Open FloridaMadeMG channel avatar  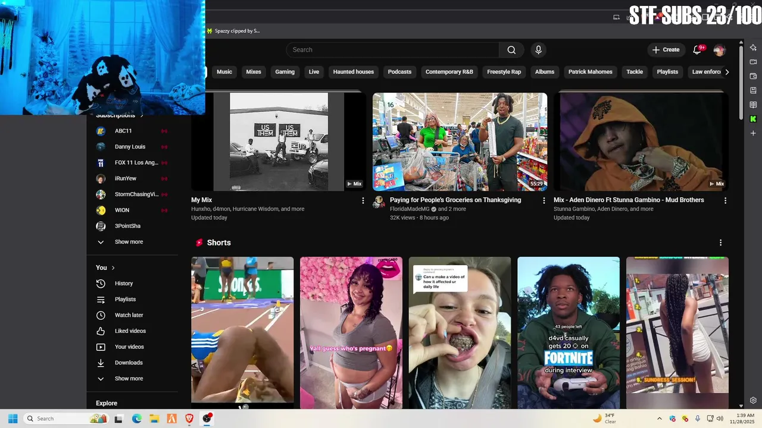[x=378, y=203]
